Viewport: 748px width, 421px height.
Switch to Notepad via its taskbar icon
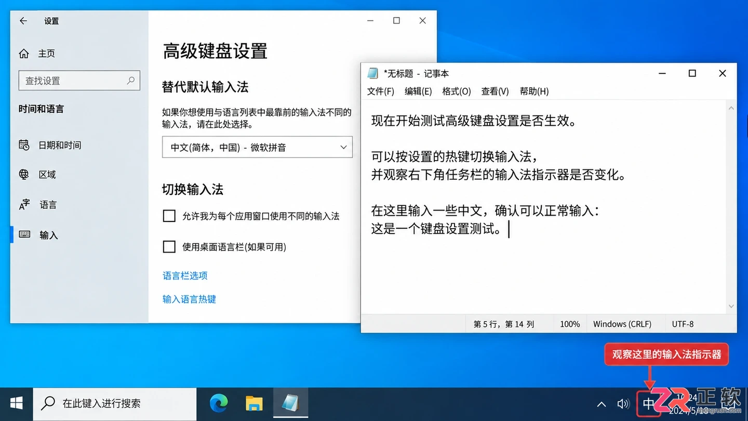tap(290, 403)
